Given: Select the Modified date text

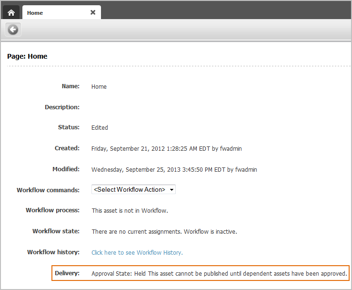Looking at the screenshot, I should pos(174,170).
